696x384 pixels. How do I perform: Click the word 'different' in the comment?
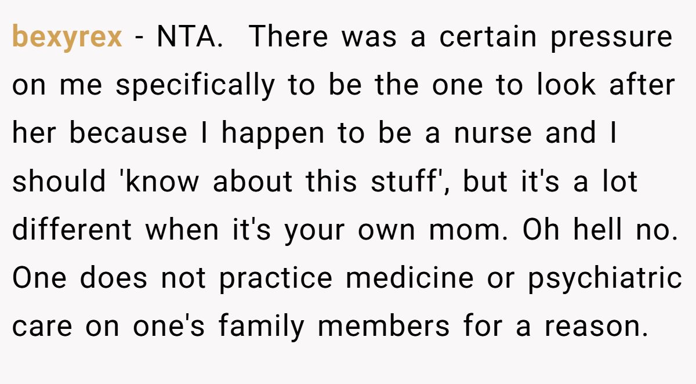click(72, 230)
